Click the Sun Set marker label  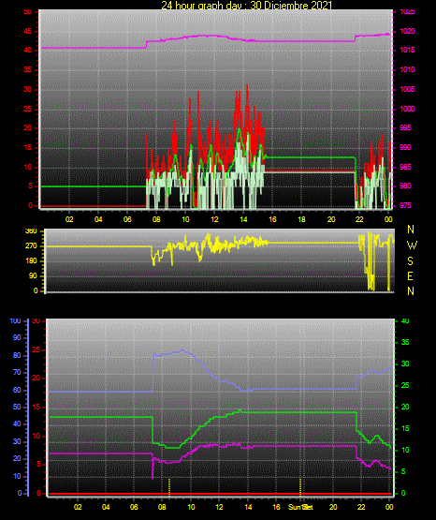[x=300, y=507]
